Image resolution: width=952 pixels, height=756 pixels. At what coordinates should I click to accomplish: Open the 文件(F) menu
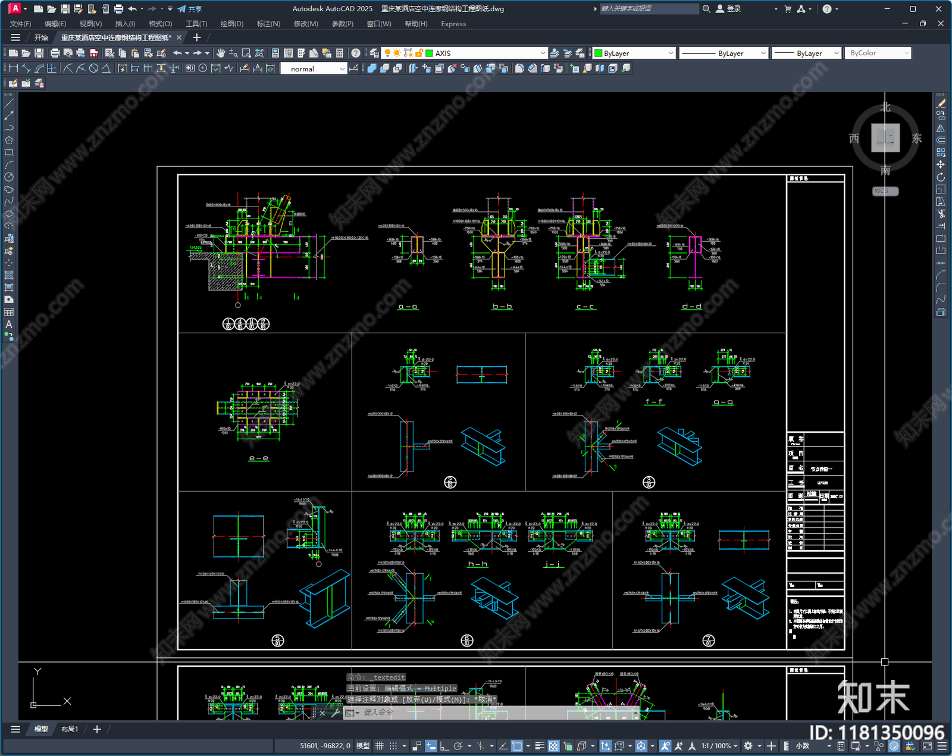coord(20,24)
